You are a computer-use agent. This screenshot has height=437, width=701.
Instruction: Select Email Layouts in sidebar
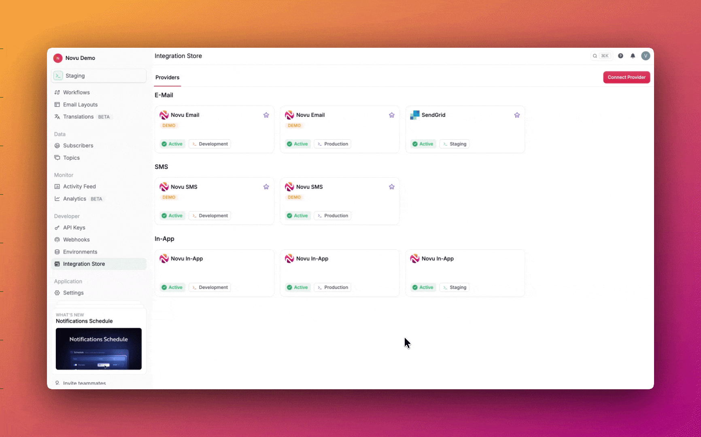[x=80, y=104]
